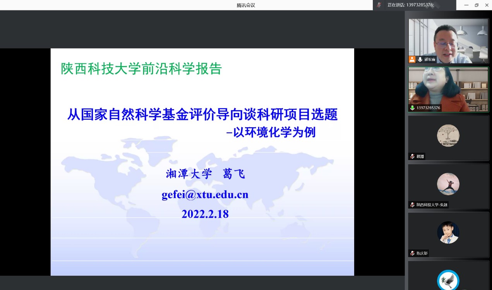Image resolution: width=492 pixels, height=290 pixels.
Task: Click muted mic icon next to 赖潘
Action: point(413,157)
